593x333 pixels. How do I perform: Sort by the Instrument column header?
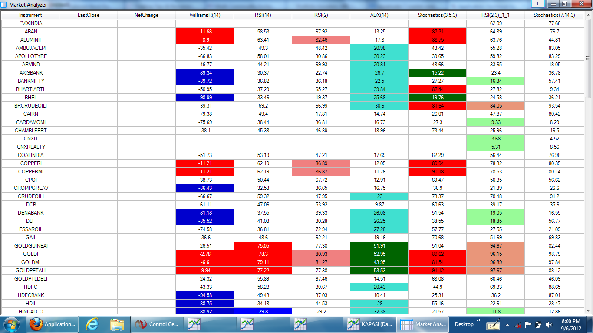30,15
